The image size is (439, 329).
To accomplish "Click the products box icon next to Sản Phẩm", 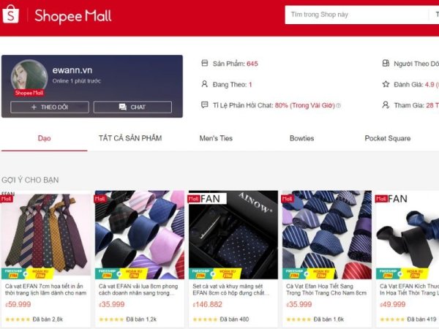I will click(205, 63).
